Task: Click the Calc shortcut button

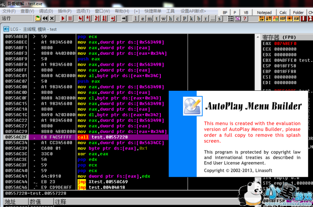Action: (x=283, y=12)
